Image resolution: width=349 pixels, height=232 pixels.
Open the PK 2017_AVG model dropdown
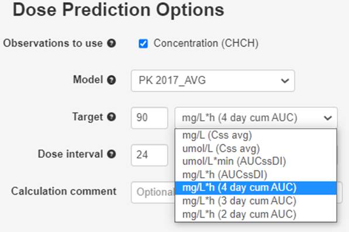(x=213, y=80)
